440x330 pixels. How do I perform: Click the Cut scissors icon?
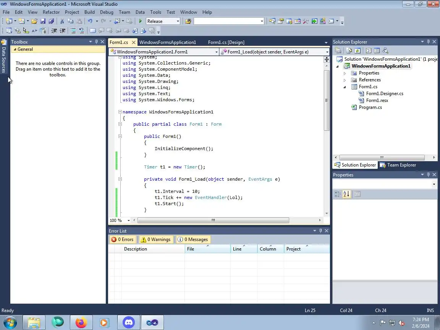pos(62,21)
